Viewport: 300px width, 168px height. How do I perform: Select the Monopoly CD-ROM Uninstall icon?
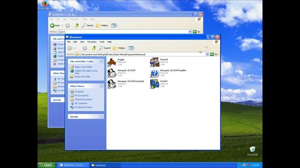tap(112, 84)
